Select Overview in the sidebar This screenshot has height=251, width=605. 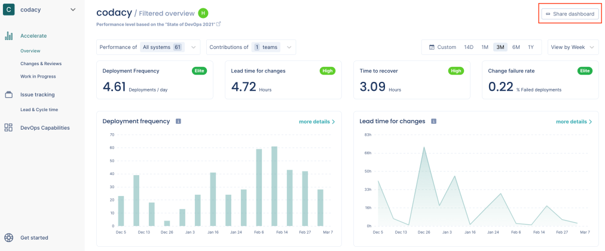[x=30, y=51]
